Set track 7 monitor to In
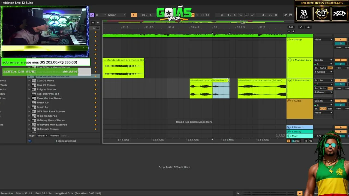Image resolution: width=349 pixels, height=196 pixels. [x=316, y=109]
